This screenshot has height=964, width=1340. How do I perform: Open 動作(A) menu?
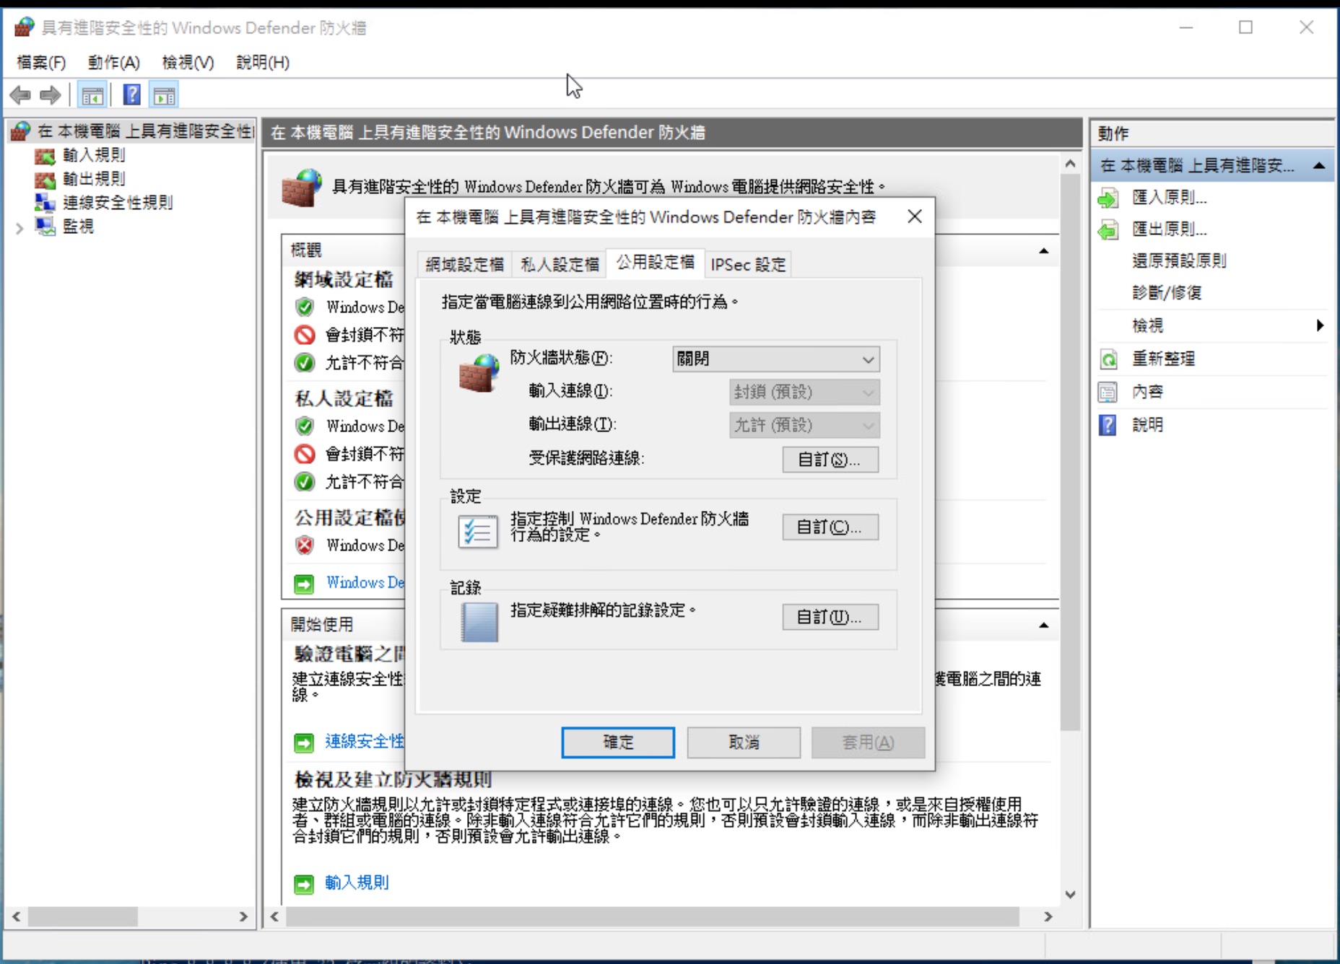click(x=113, y=63)
